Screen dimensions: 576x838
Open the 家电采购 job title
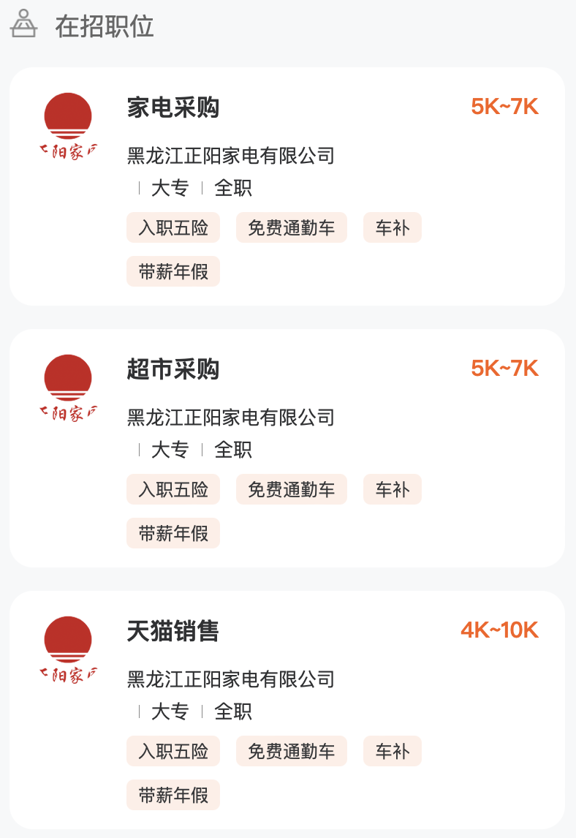tap(173, 107)
